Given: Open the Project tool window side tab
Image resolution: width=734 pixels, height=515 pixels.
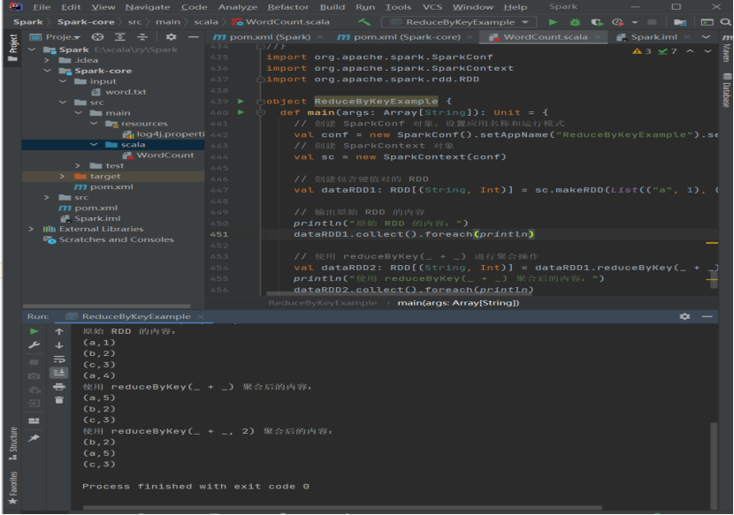Looking at the screenshot, I should pos(12,48).
